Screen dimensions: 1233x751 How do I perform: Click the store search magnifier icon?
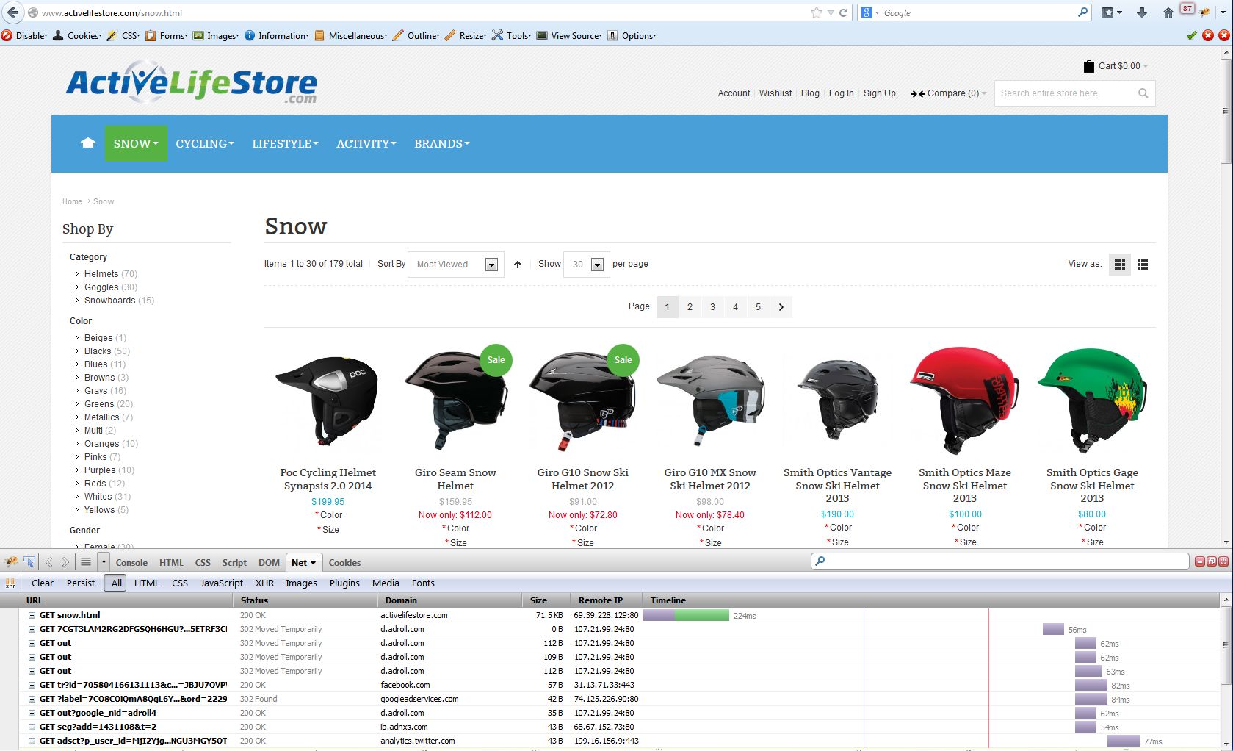[1143, 93]
